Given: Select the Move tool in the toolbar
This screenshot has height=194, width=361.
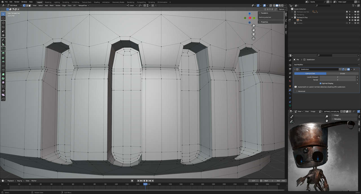Looking at the screenshot, I should (3, 23).
